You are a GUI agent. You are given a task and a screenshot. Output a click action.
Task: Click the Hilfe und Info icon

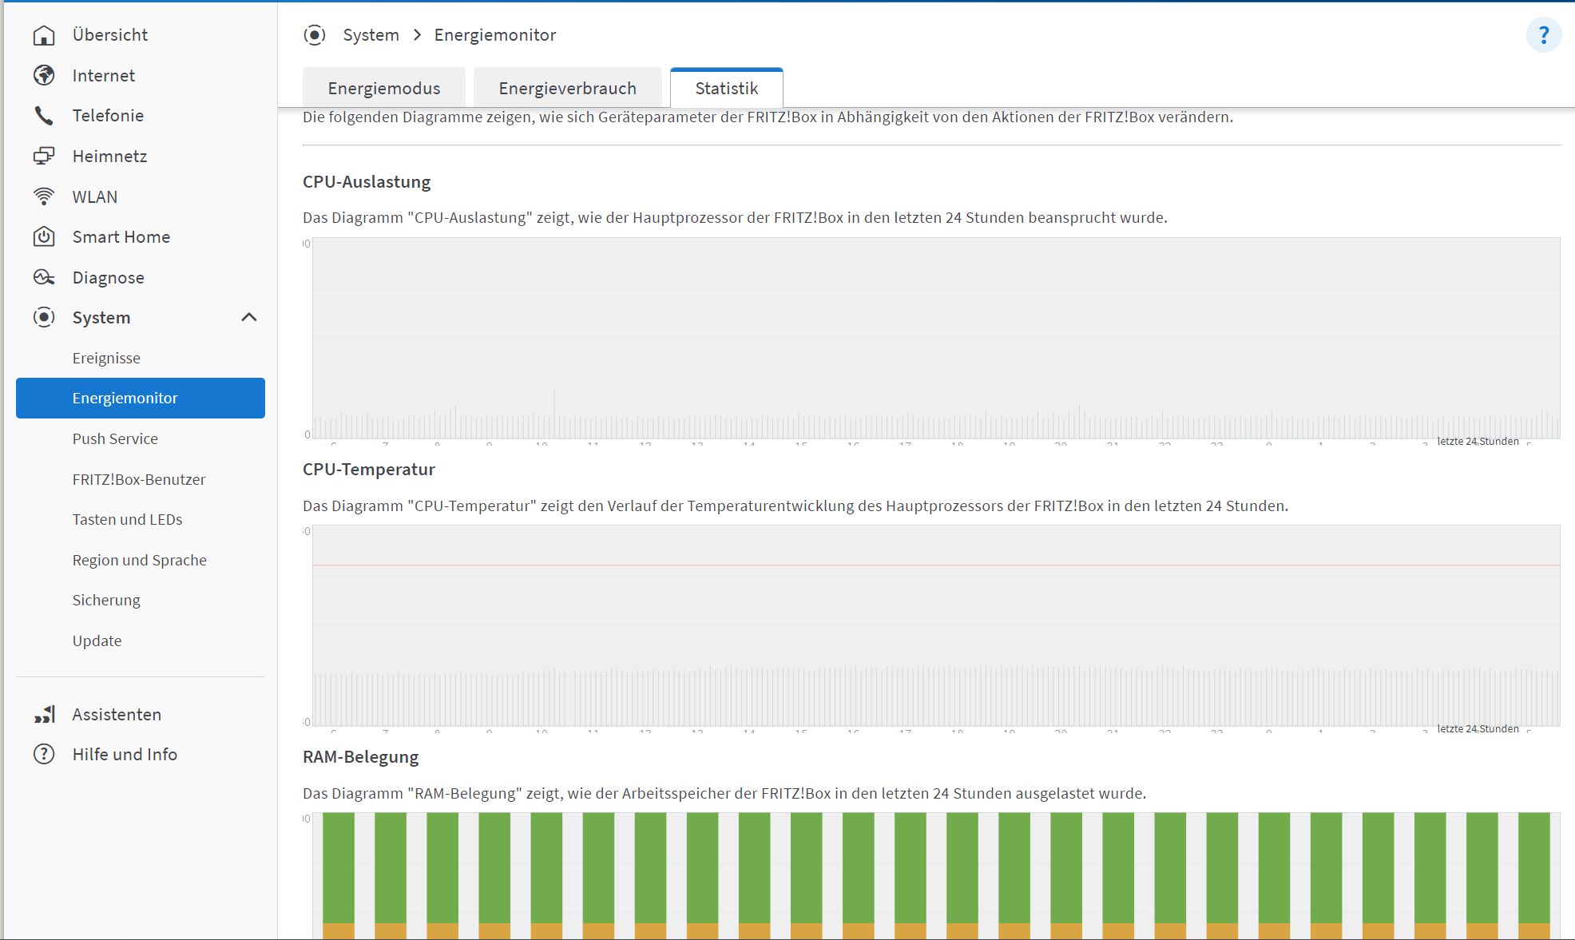click(x=44, y=754)
